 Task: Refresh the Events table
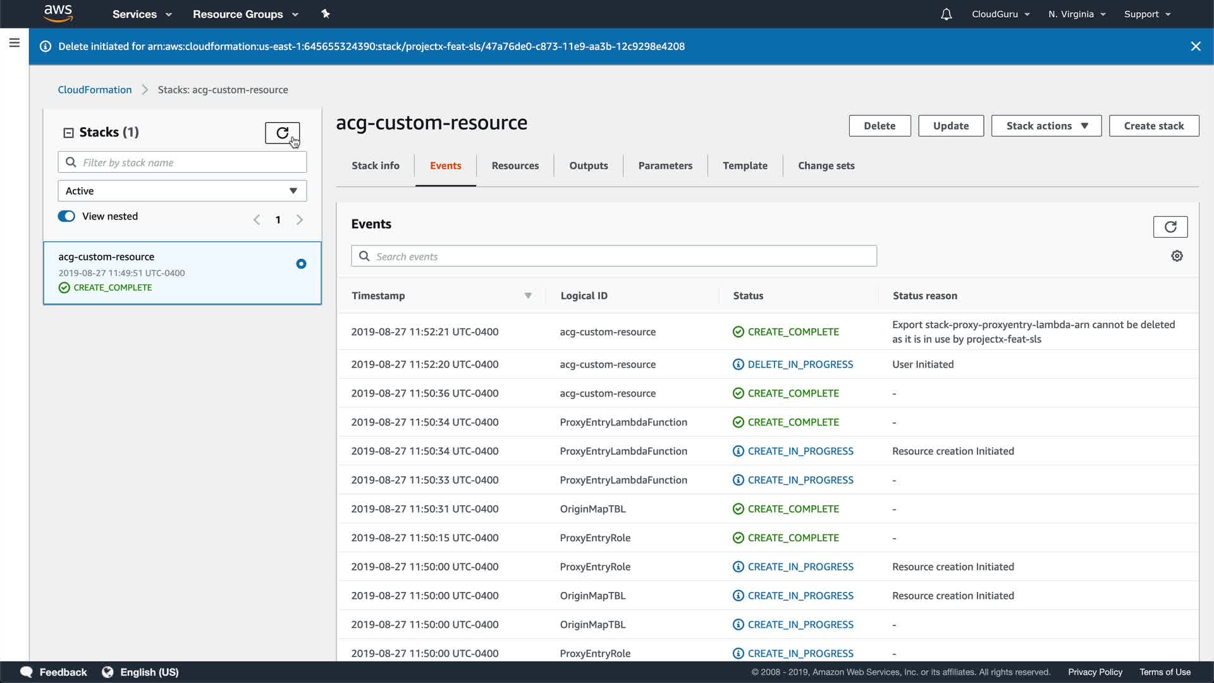click(1170, 226)
